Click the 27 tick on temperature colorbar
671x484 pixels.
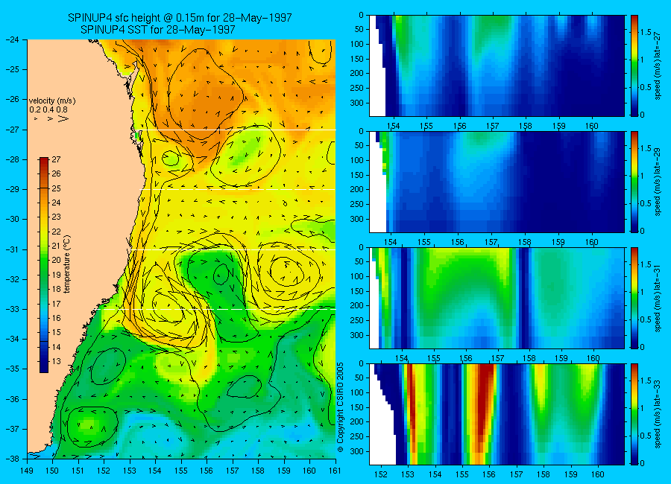coord(57,159)
